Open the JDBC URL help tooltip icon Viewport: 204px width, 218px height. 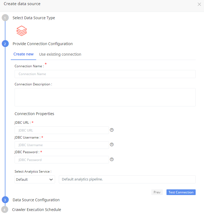pos(111,130)
